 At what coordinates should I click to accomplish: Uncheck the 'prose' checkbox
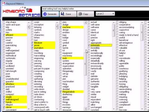(x=32, y=45)
